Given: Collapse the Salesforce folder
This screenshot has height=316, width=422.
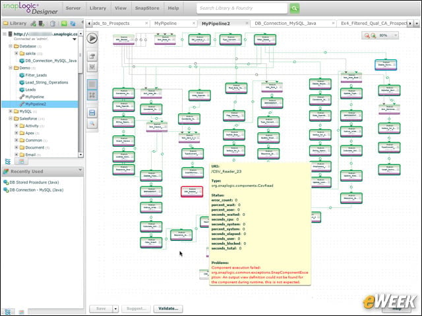Looking at the screenshot, I should point(11,118).
